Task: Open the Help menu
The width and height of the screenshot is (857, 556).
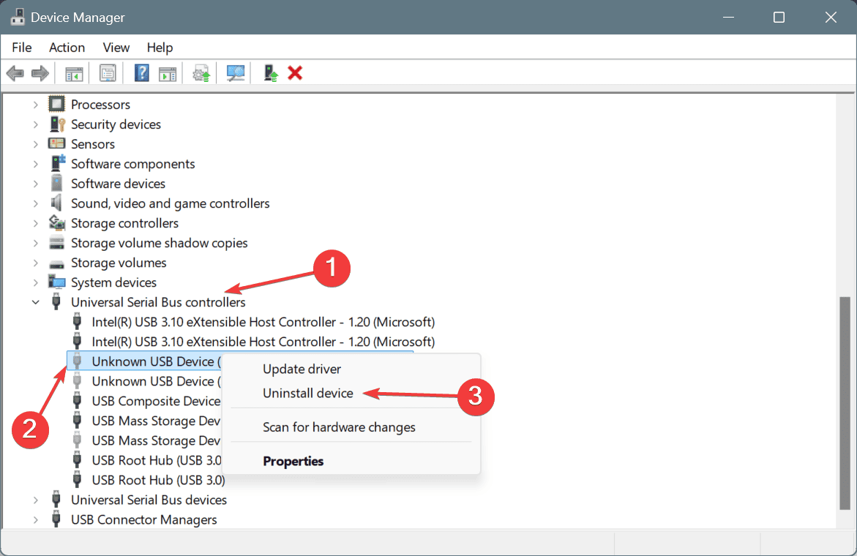Action: 160,48
